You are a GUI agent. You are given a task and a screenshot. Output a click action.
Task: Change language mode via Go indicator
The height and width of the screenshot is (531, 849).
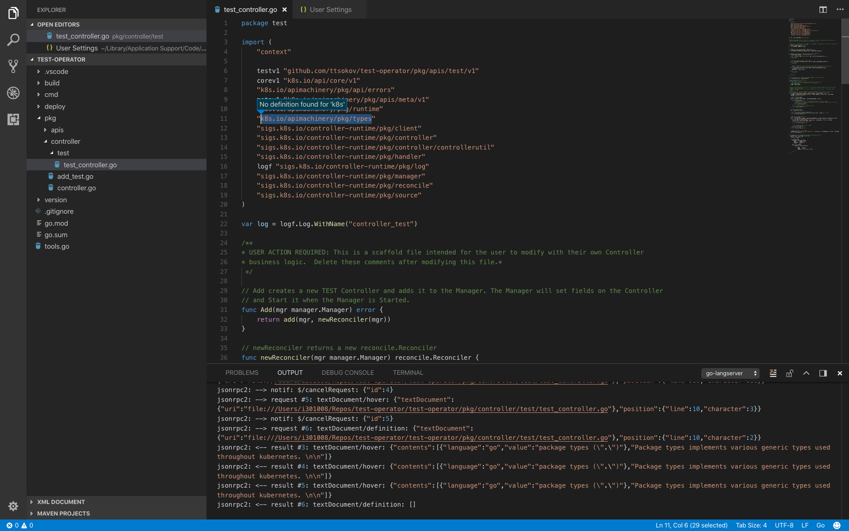click(821, 525)
